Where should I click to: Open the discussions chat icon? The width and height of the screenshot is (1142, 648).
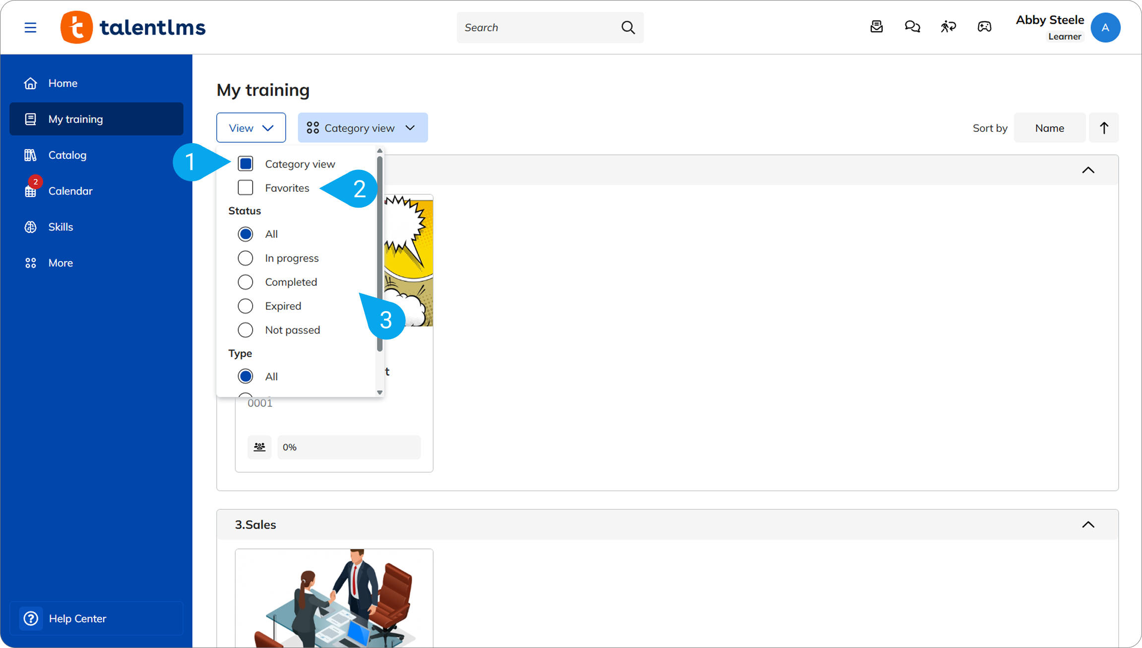click(912, 27)
